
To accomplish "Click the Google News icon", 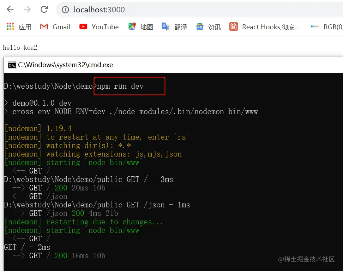I will pyautogui.click(x=199, y=26).
